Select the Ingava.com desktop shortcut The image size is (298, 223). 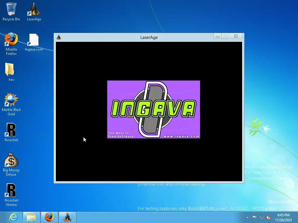[x=34, y=42]
